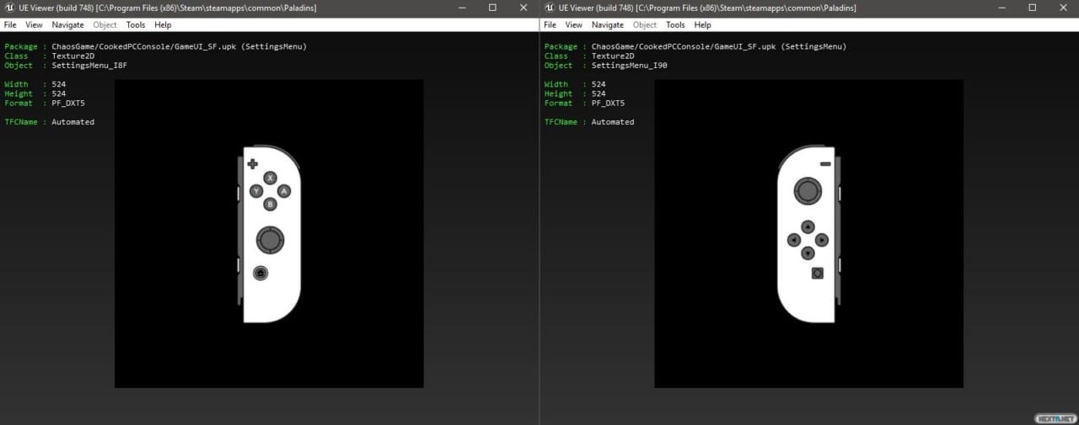The width and height of the screenshot is (1079, 425).
Task: Maximize the right UE Viewer window
Action: click(x=1032, y=8)
